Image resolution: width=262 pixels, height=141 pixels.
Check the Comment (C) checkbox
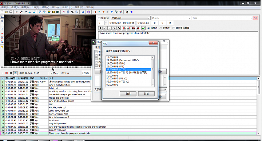point(99,18)
